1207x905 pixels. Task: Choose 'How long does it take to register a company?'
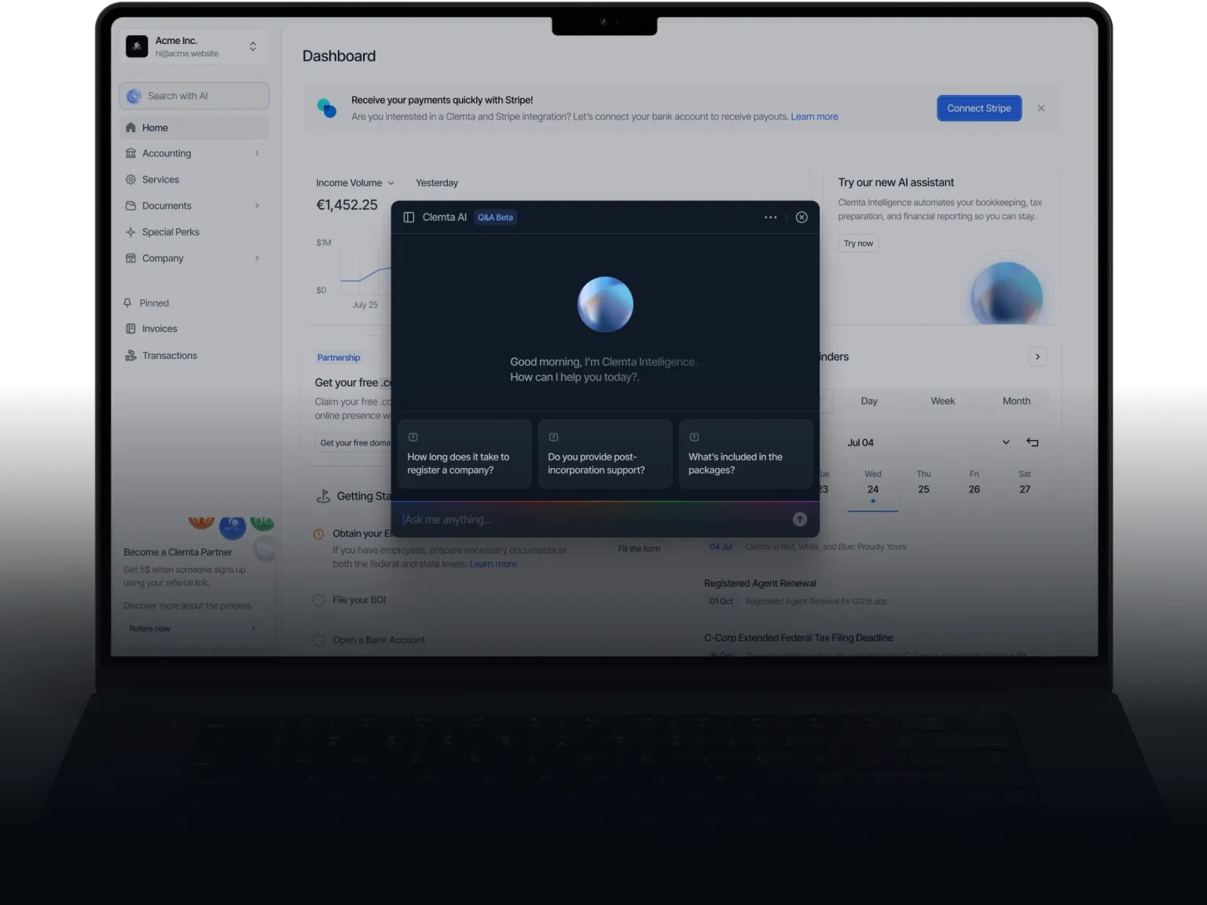coord(465,454)
